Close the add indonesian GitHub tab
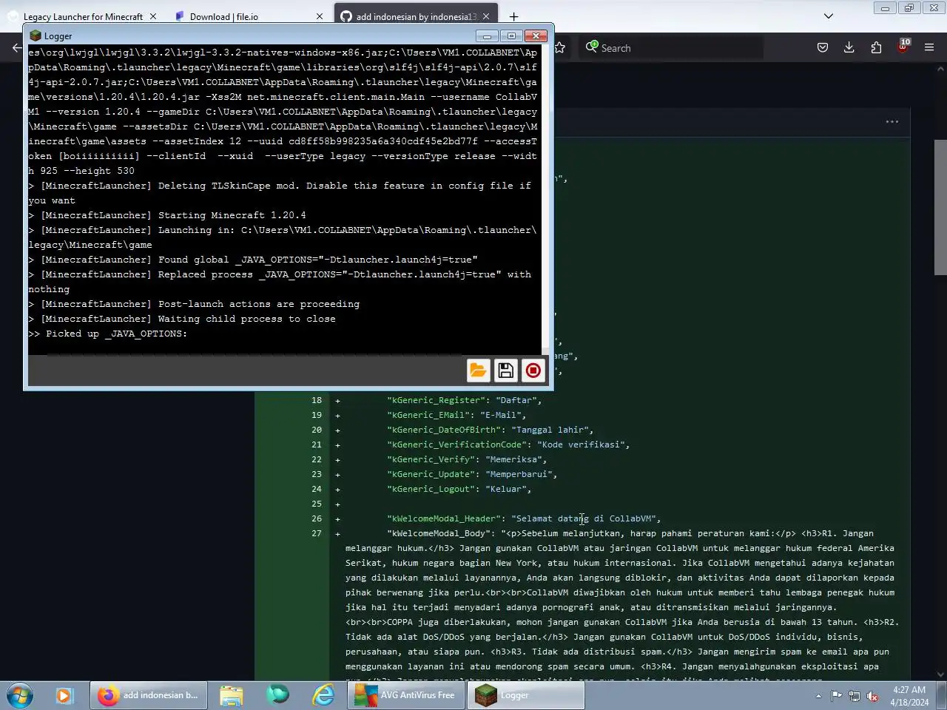Viewport: 947px width, 710px height. [486, 16]
